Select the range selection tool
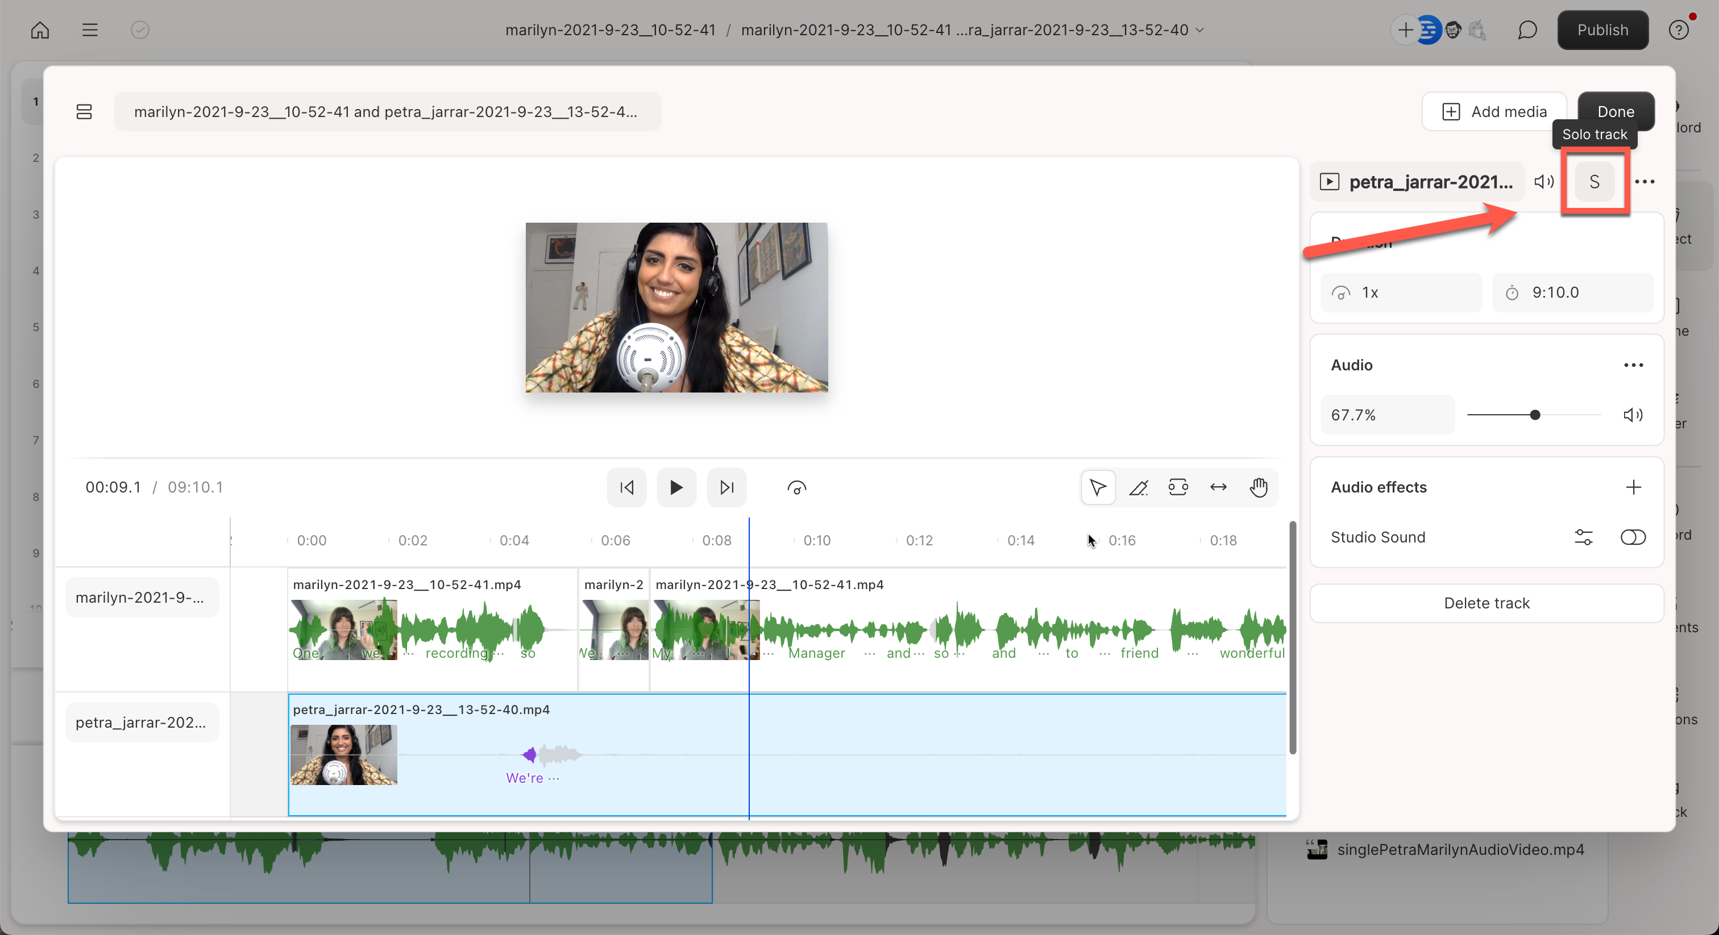The height and width of the screenshot is (935, 1719). [1178, 487]
